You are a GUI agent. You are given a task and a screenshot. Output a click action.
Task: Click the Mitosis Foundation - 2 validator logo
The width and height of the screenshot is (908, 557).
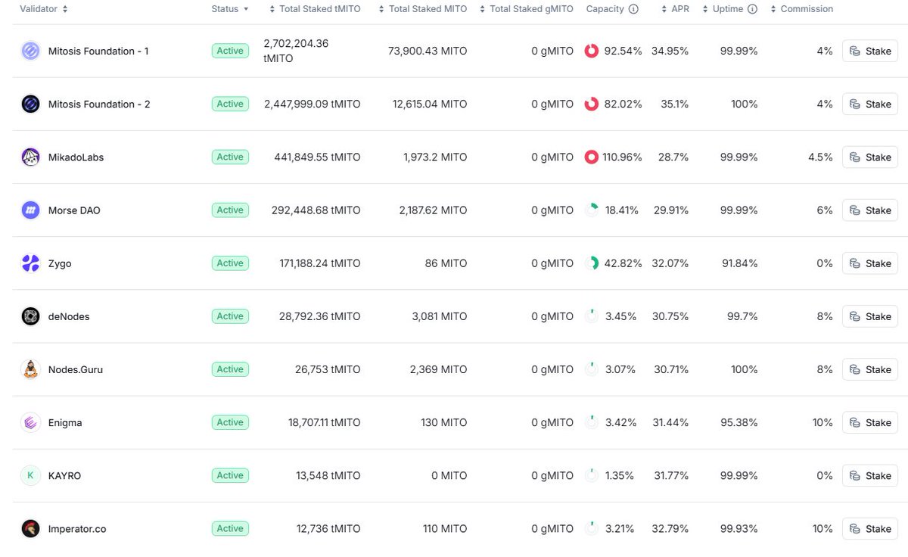tap(30, 104)
